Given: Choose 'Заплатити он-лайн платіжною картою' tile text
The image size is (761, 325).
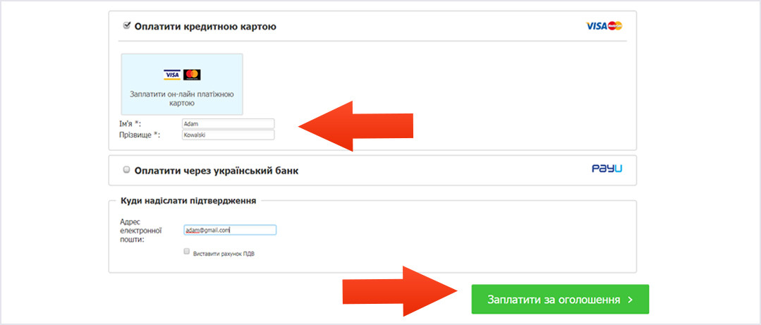Looking at the screenshot, I should tap(182, 99).
